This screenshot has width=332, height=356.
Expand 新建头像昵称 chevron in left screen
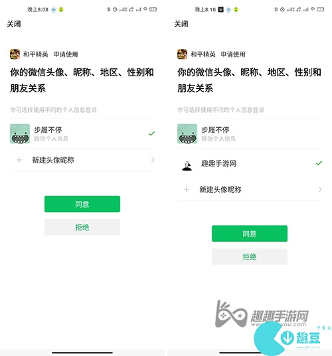(153, 160)
